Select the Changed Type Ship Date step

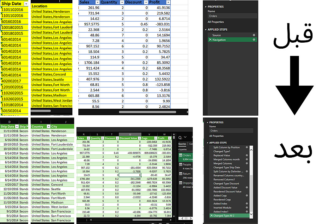(x=229, y=167)
